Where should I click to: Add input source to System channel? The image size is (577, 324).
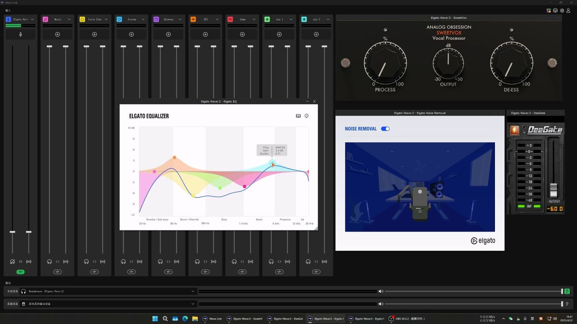point(131,34)
